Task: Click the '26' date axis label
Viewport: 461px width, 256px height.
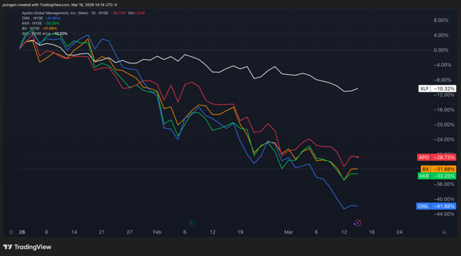Action: click(22, 232)
